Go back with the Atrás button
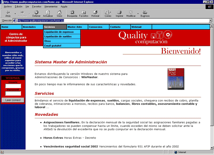The image size is (214, 155). (8, 14)
